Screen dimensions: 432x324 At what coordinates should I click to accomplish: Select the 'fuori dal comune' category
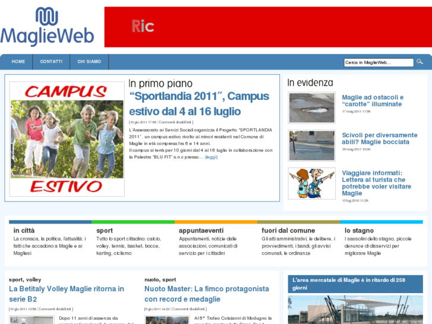(x=288, y=231)
